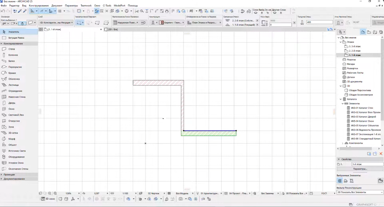Click the 3D-окно button

pos(48,199)
